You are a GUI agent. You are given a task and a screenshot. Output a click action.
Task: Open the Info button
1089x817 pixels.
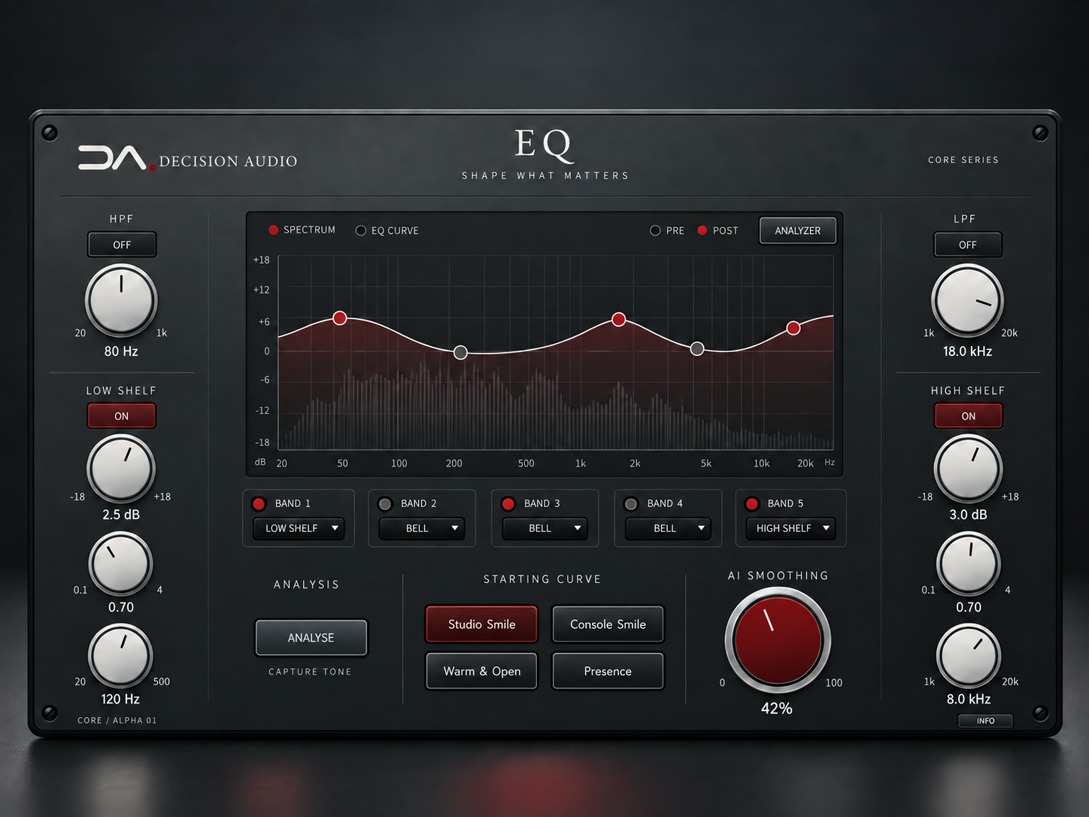point(985,721)
